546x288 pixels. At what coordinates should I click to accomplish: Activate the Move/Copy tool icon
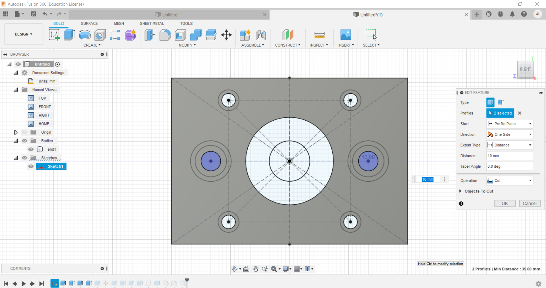[x=226, y=35]
